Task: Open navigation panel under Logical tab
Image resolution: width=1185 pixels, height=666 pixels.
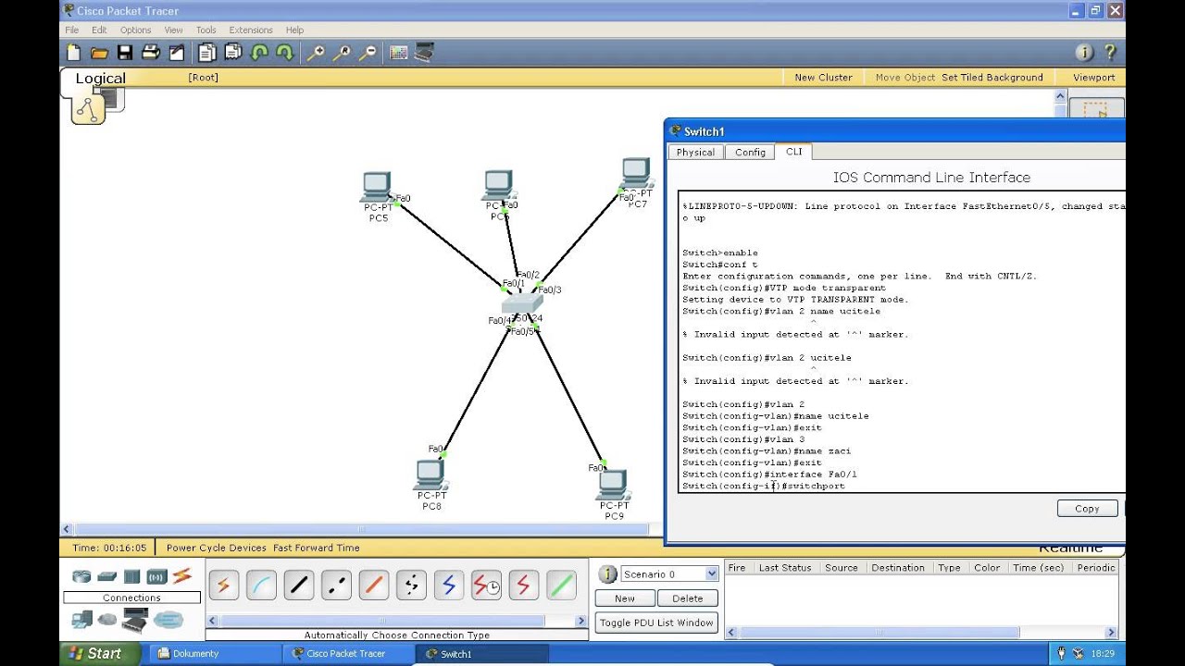Action: [88, 110]
